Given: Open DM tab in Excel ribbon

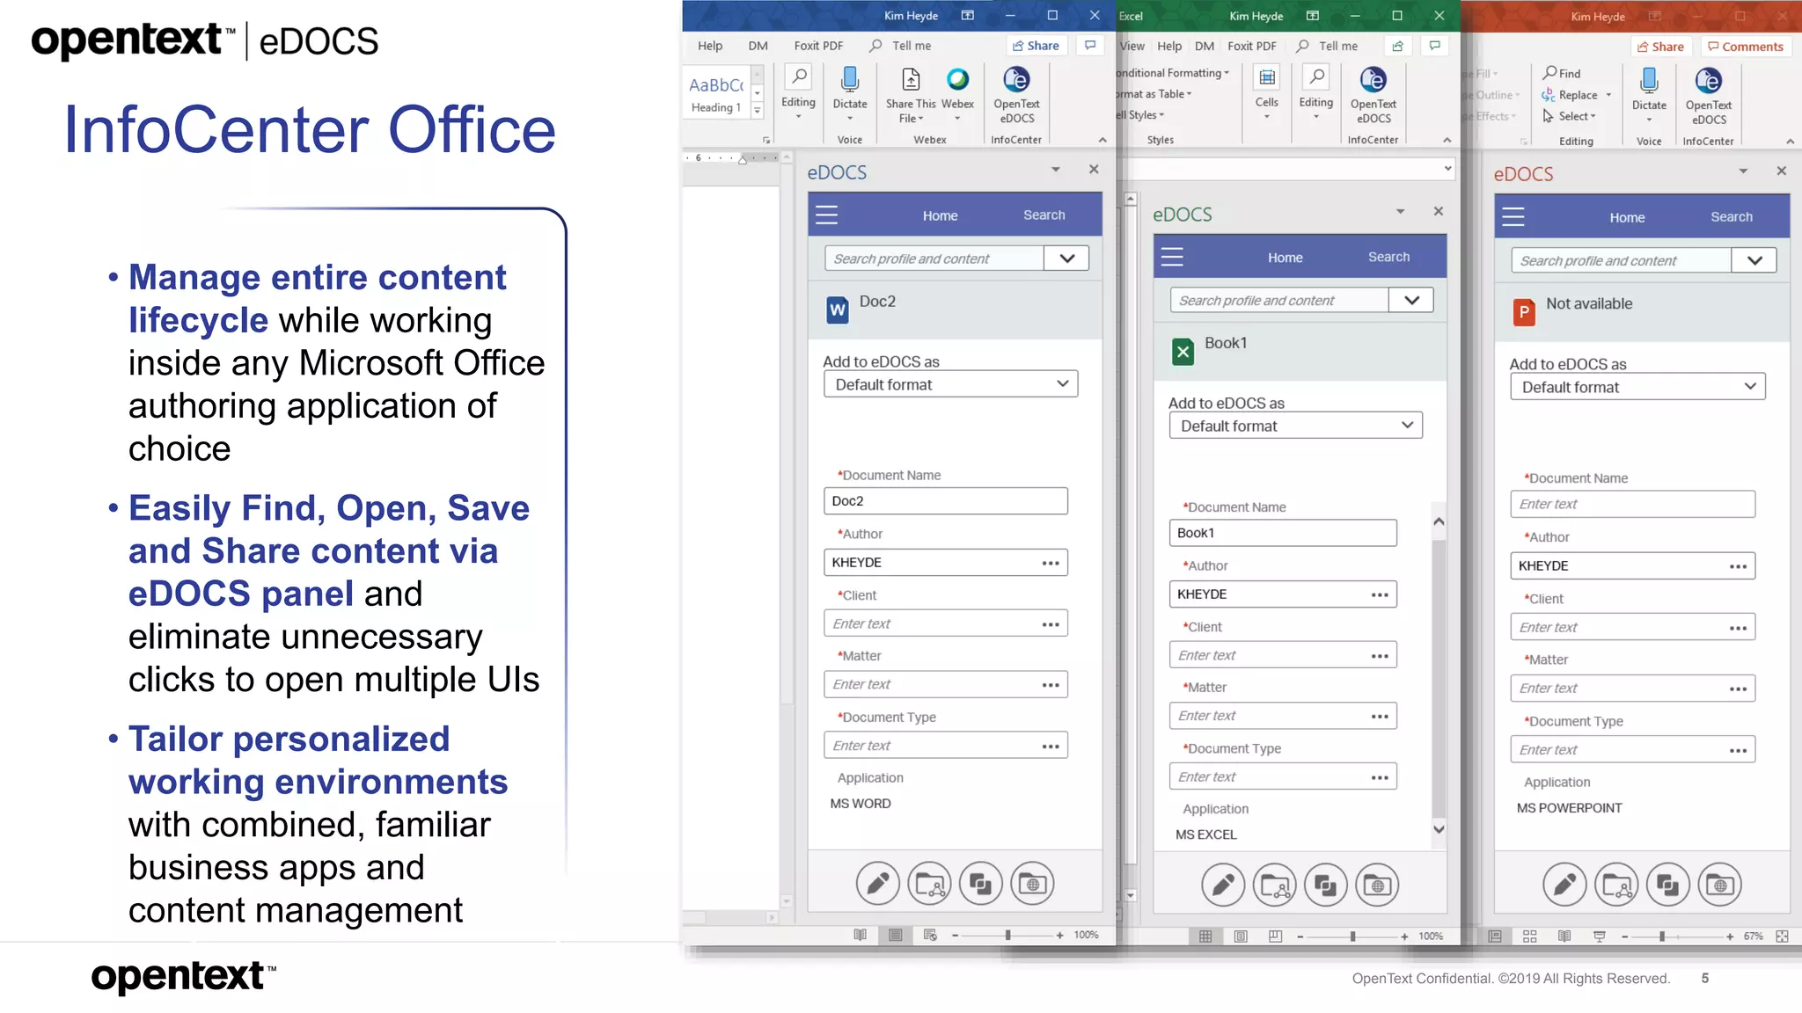Looking at the screenshot, I should (1205, 46).
